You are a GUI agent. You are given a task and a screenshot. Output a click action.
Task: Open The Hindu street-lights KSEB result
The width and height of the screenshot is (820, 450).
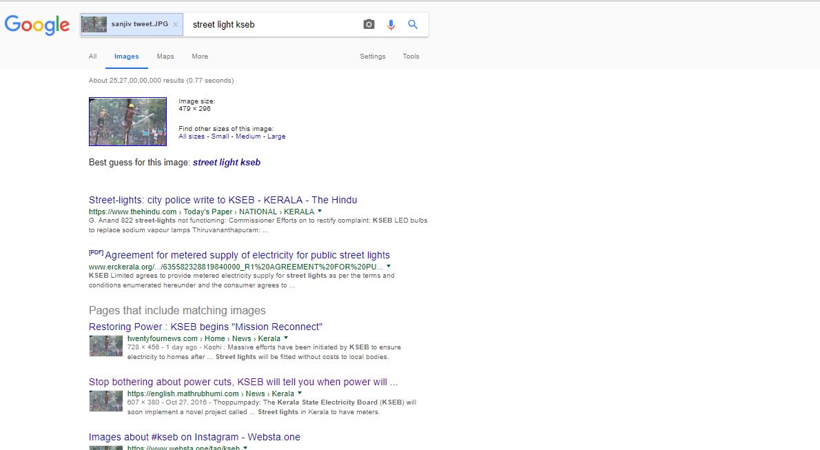pyautogui.click(x=223, y=200)
